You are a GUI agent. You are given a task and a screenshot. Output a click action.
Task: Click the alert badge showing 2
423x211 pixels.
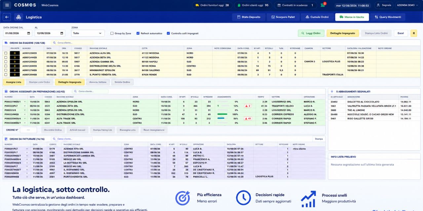(x=248, y=106)
